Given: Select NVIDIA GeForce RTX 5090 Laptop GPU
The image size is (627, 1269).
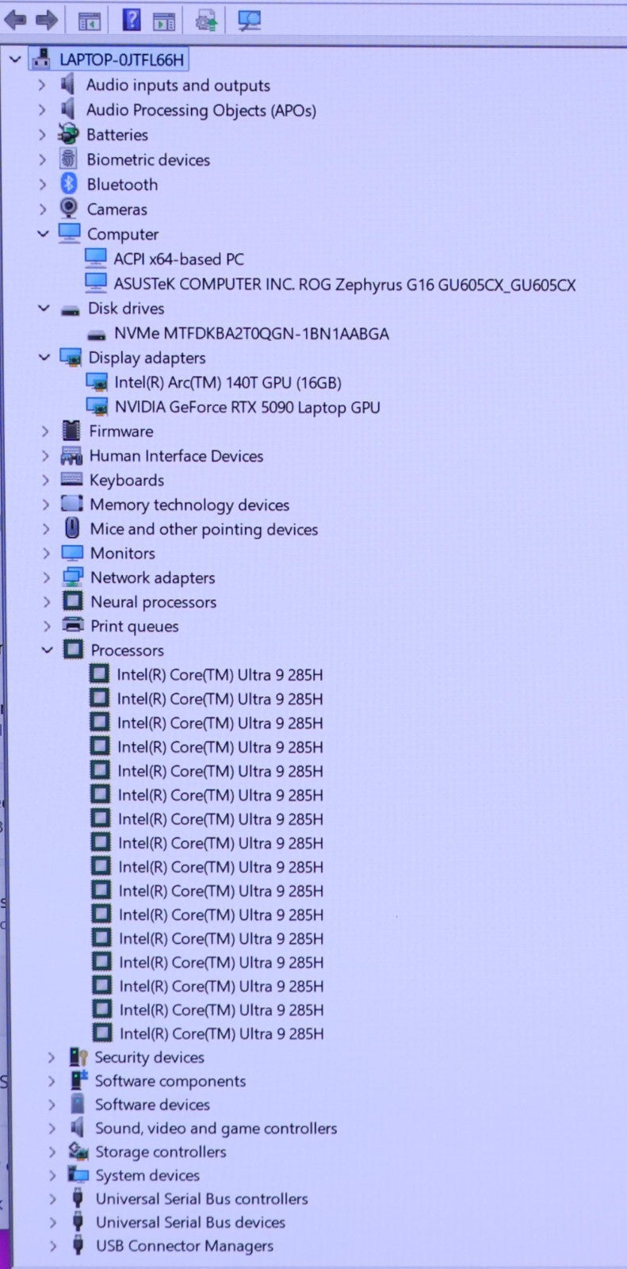Looking at the screenshot, I should [x=247, y=408].
